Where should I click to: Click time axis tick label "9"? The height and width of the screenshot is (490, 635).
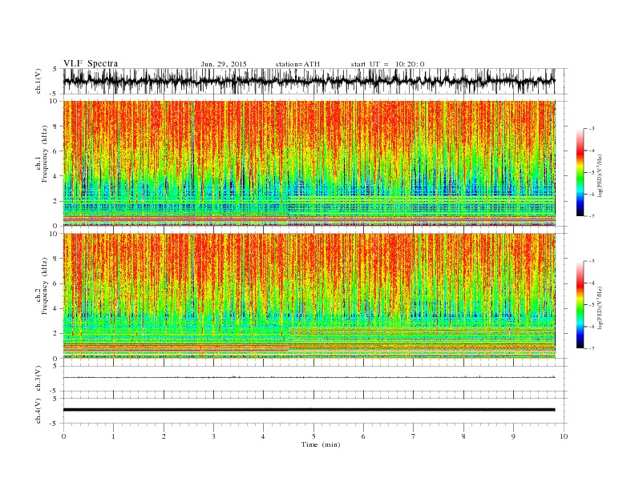pyautogui.click(x=513, y=436)
